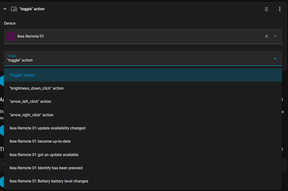288x191 pixels.
Task: Click the purple Ikea Remote 01 device icon
Action: [x=10, y=36]
